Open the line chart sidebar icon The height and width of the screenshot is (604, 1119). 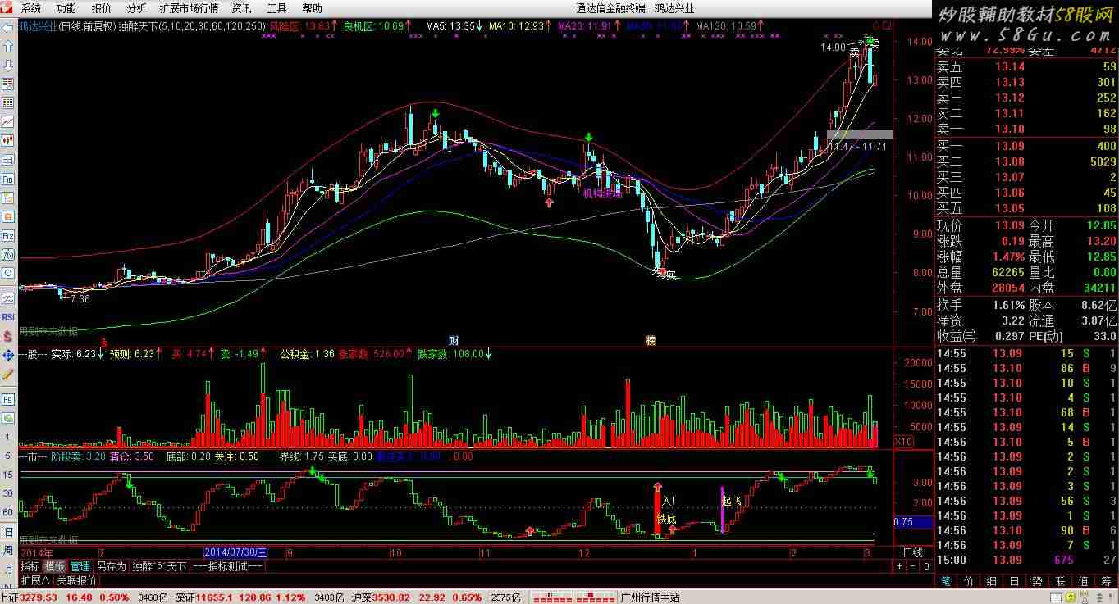7,121
